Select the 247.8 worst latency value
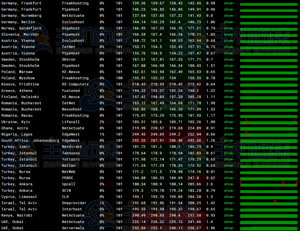Image resolution: width=300 pixels, height=231 pixels. point(193,178)
